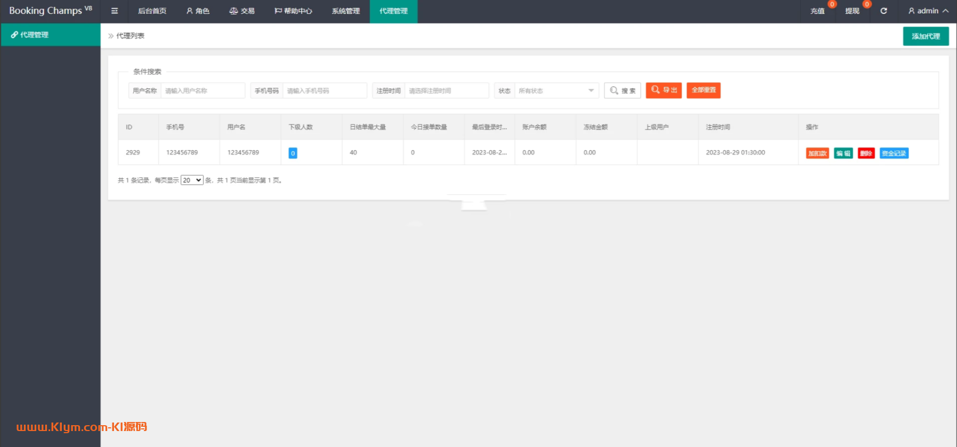Focus the 用户名称 search input field

click(202, 91)
